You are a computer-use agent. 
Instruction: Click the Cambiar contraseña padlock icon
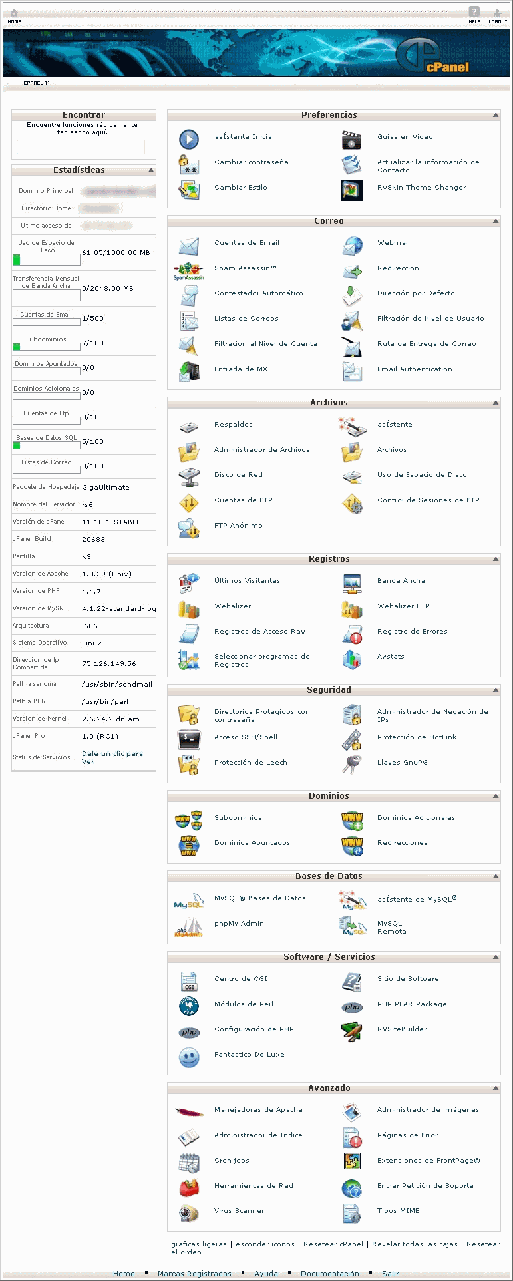pos(188,164)
